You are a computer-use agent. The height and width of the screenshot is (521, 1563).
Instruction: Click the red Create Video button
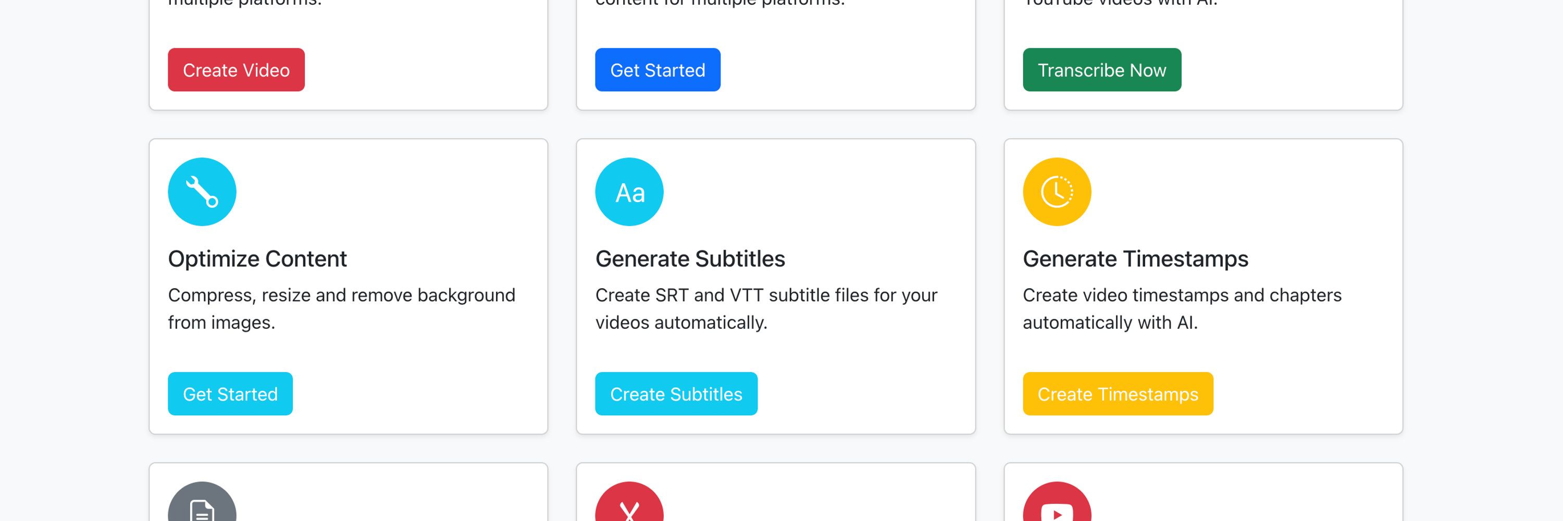pos(236,70)
